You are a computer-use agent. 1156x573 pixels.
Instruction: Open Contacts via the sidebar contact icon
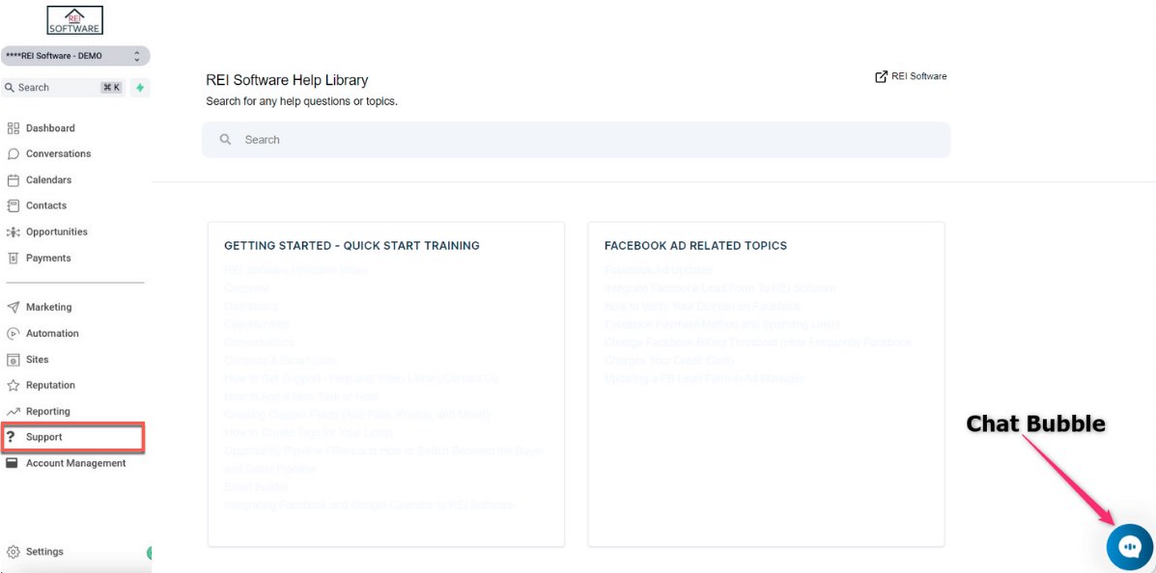14,205
